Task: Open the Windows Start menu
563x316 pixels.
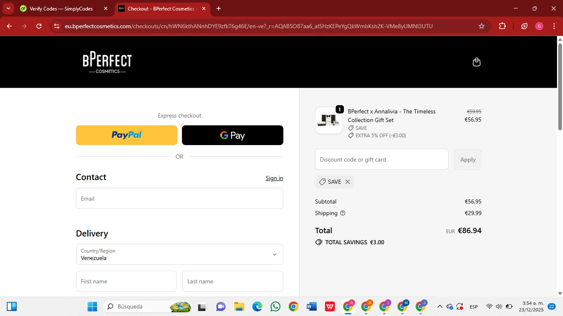Action: click(92, 307)
